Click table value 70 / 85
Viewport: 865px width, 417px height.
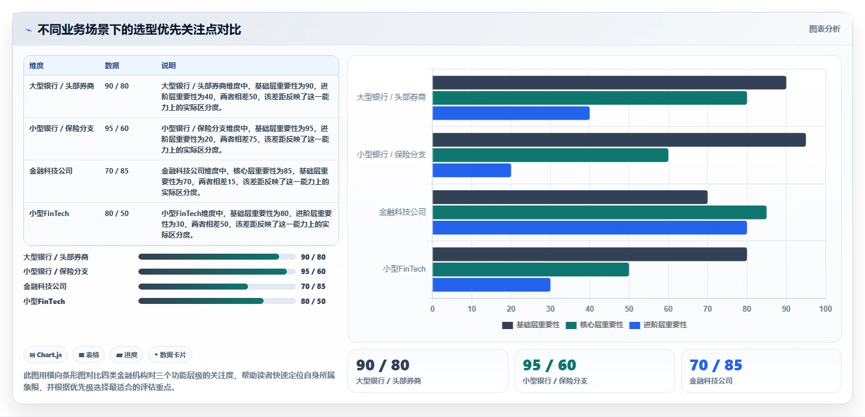point(117,171)
